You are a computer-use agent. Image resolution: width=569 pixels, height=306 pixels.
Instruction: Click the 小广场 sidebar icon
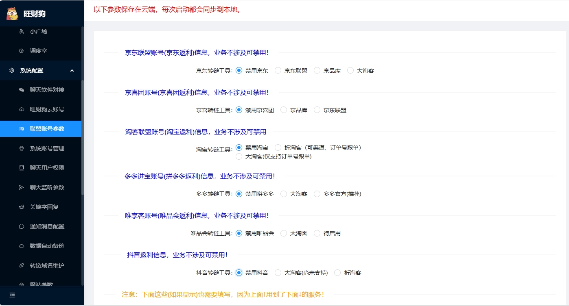pyautogui.click(x=22, y=31)
